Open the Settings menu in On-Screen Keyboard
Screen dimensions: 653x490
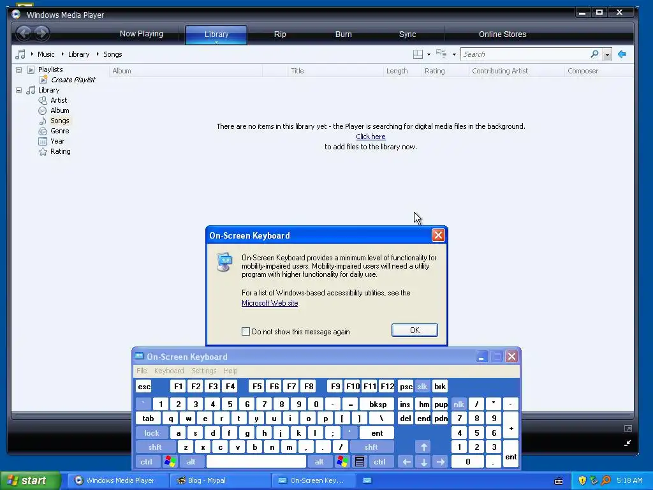pyautogui.click(x=203, y=371)
